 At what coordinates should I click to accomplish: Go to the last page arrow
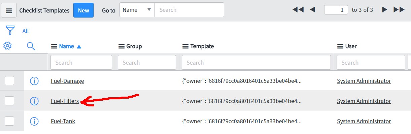(399, 10)
